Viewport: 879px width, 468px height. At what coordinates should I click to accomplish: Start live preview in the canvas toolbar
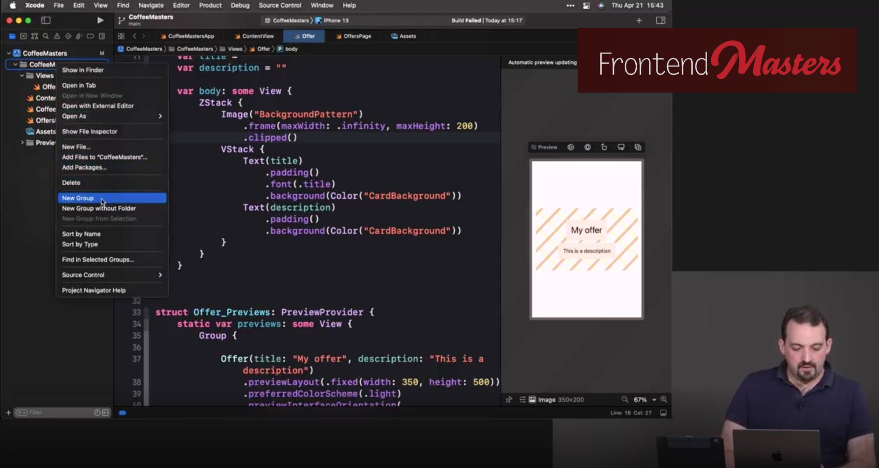(x=571, y=147)
